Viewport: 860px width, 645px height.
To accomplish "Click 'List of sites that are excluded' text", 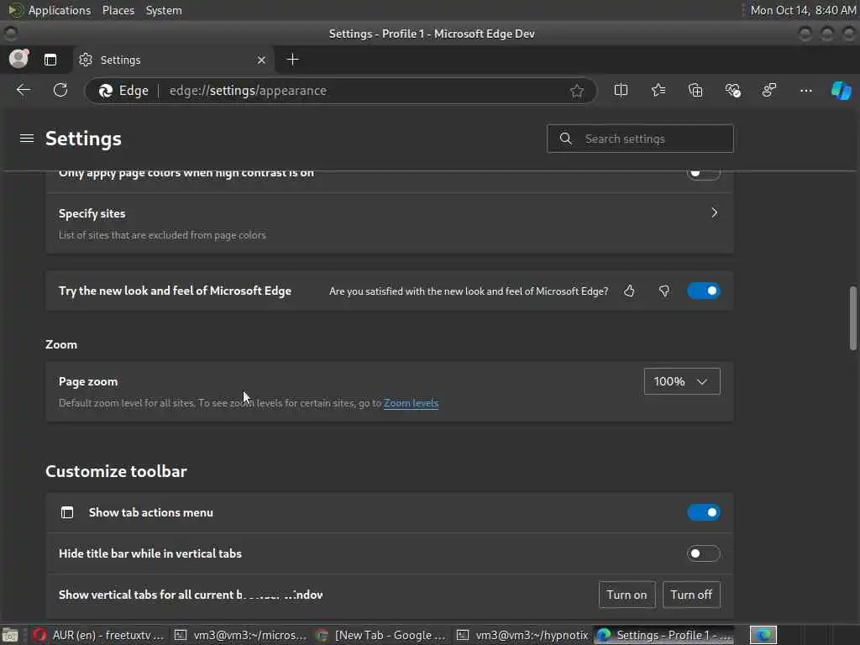I will coord(162,235).
